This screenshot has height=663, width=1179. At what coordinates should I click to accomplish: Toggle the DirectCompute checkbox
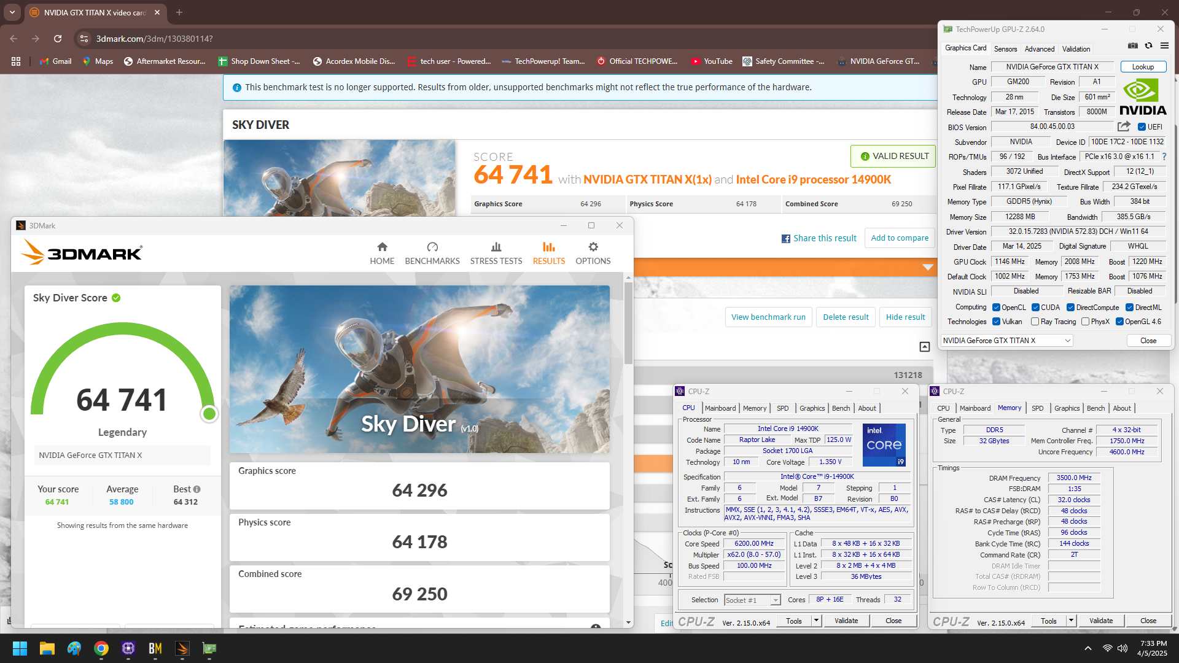(1070, 308)
